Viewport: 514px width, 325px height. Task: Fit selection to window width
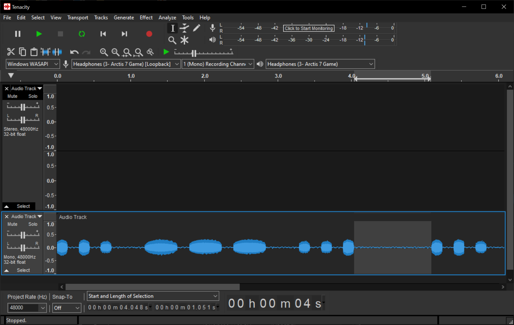(x=127, y=52)
